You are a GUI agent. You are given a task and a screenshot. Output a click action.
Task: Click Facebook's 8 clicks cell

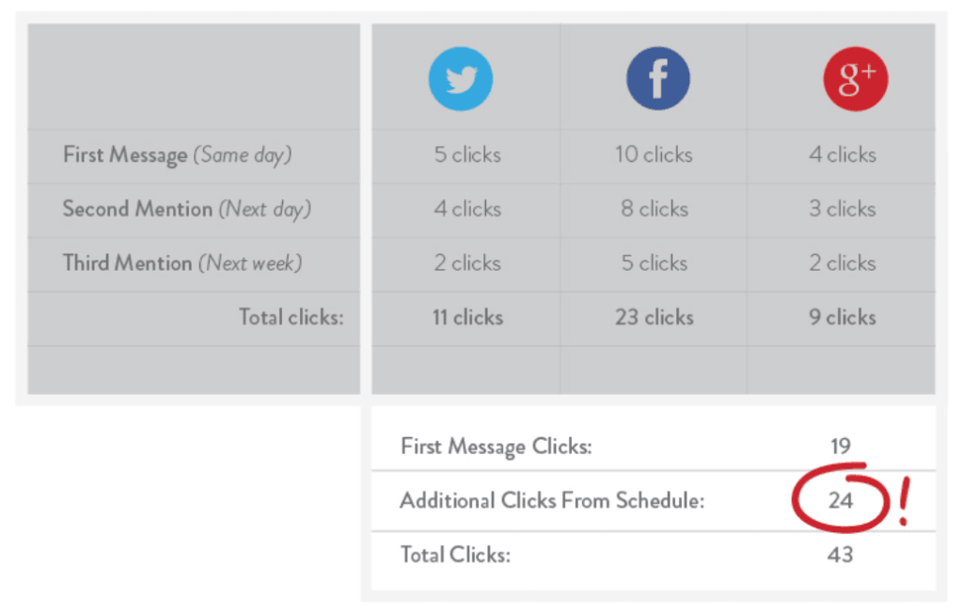tap(654, 209)
